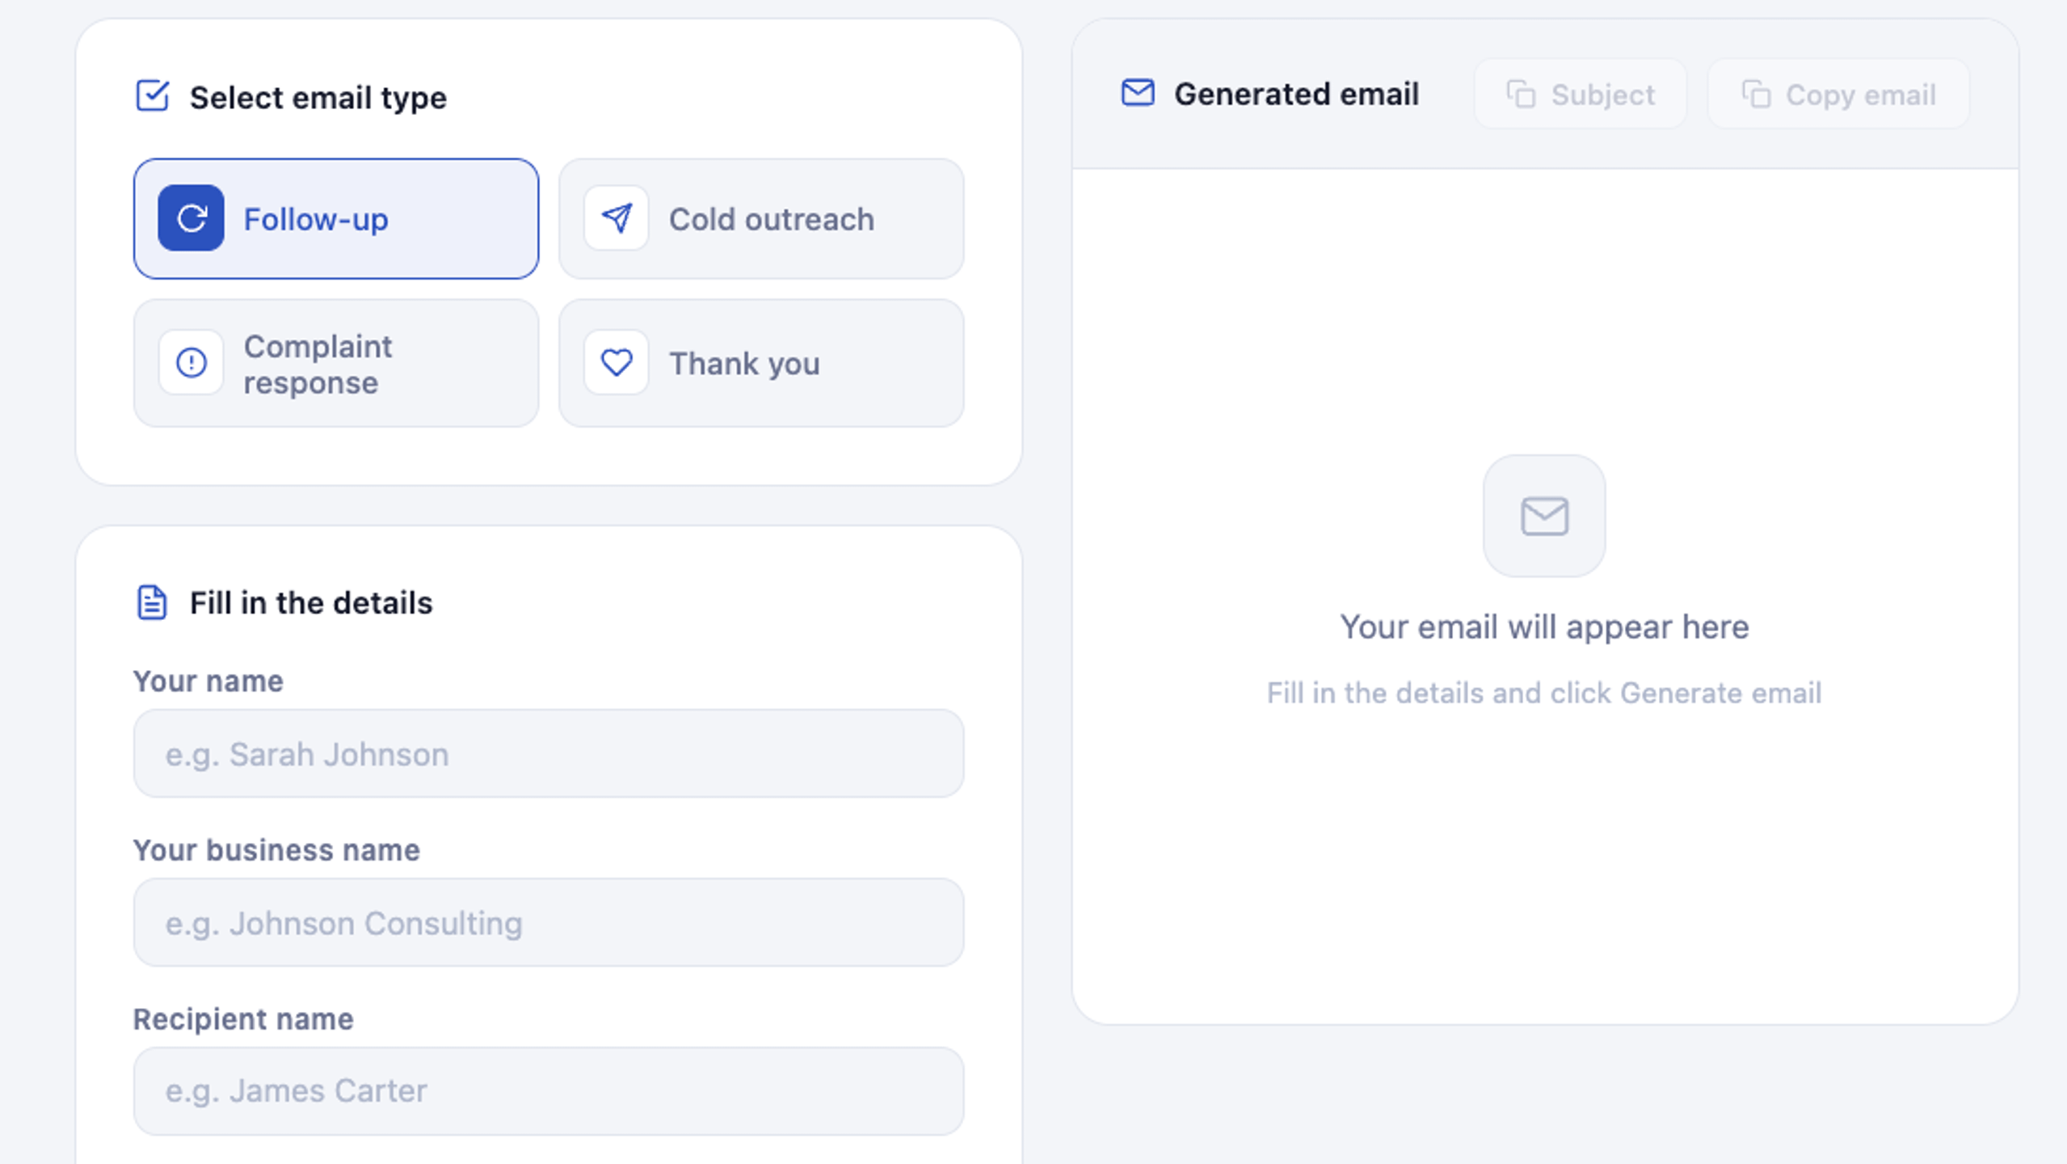Click the Your business name field
Viewport: 2067px width, 1164px height.
[x=549, y=922]
